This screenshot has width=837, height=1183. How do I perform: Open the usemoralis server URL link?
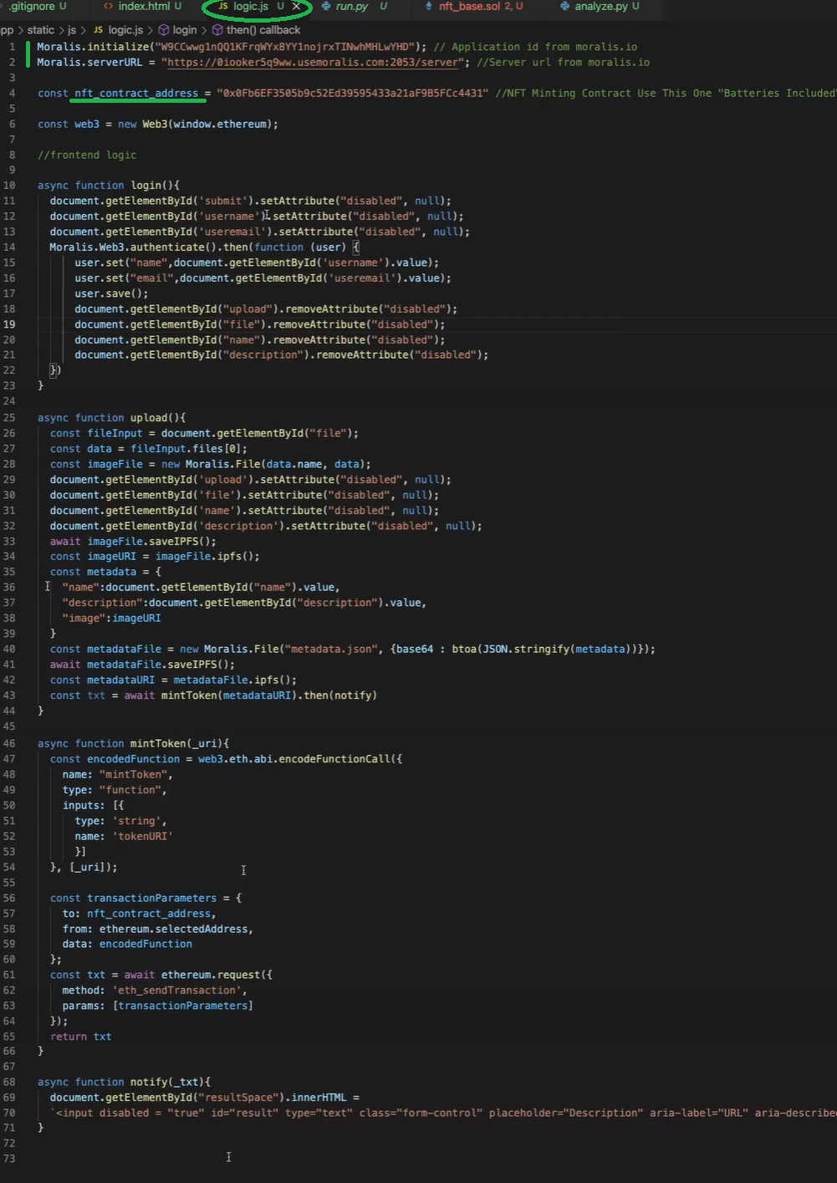pyautogui.click(x=312, y=63)
